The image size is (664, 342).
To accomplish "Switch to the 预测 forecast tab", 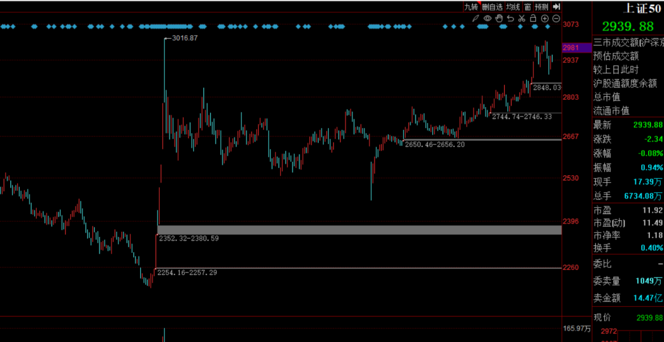I will pyautogui.click(x=541, y=7).
